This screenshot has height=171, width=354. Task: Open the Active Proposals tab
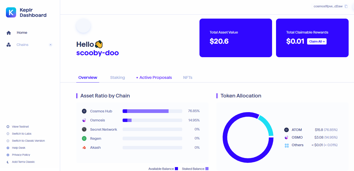coord(155,77)
